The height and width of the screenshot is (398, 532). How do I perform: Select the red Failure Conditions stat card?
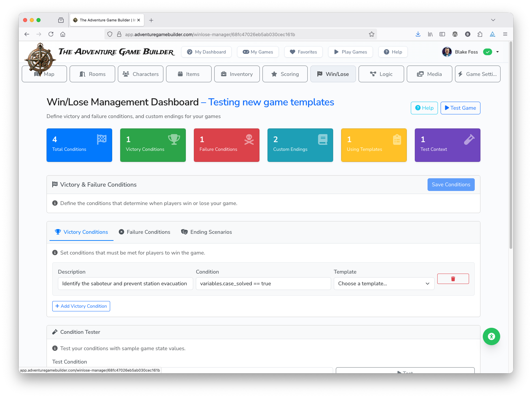click(x=226, y=145)
